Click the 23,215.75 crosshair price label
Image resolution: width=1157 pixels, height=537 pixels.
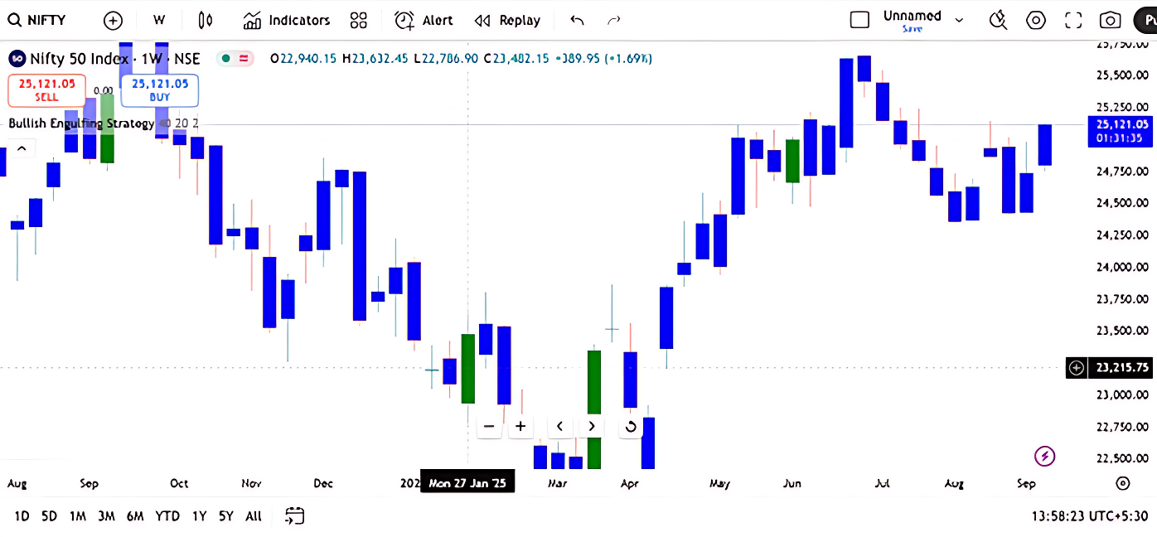pos(1121,367)
